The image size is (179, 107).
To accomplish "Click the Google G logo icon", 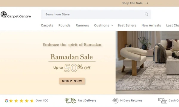I will pyautogui.click(x=7, y=101).
